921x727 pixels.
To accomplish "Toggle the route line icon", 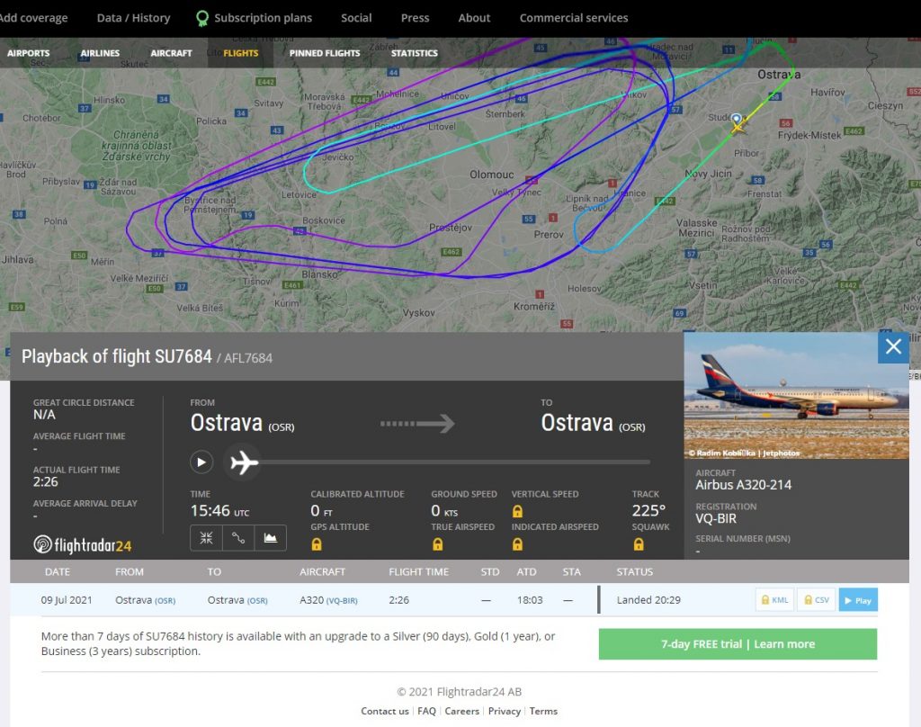I will coord(237,538).
